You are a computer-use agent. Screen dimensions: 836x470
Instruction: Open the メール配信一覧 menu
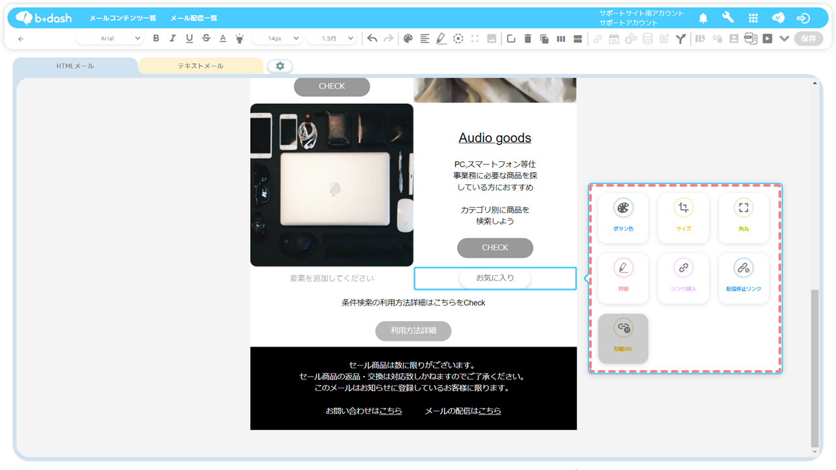point(194,18)
